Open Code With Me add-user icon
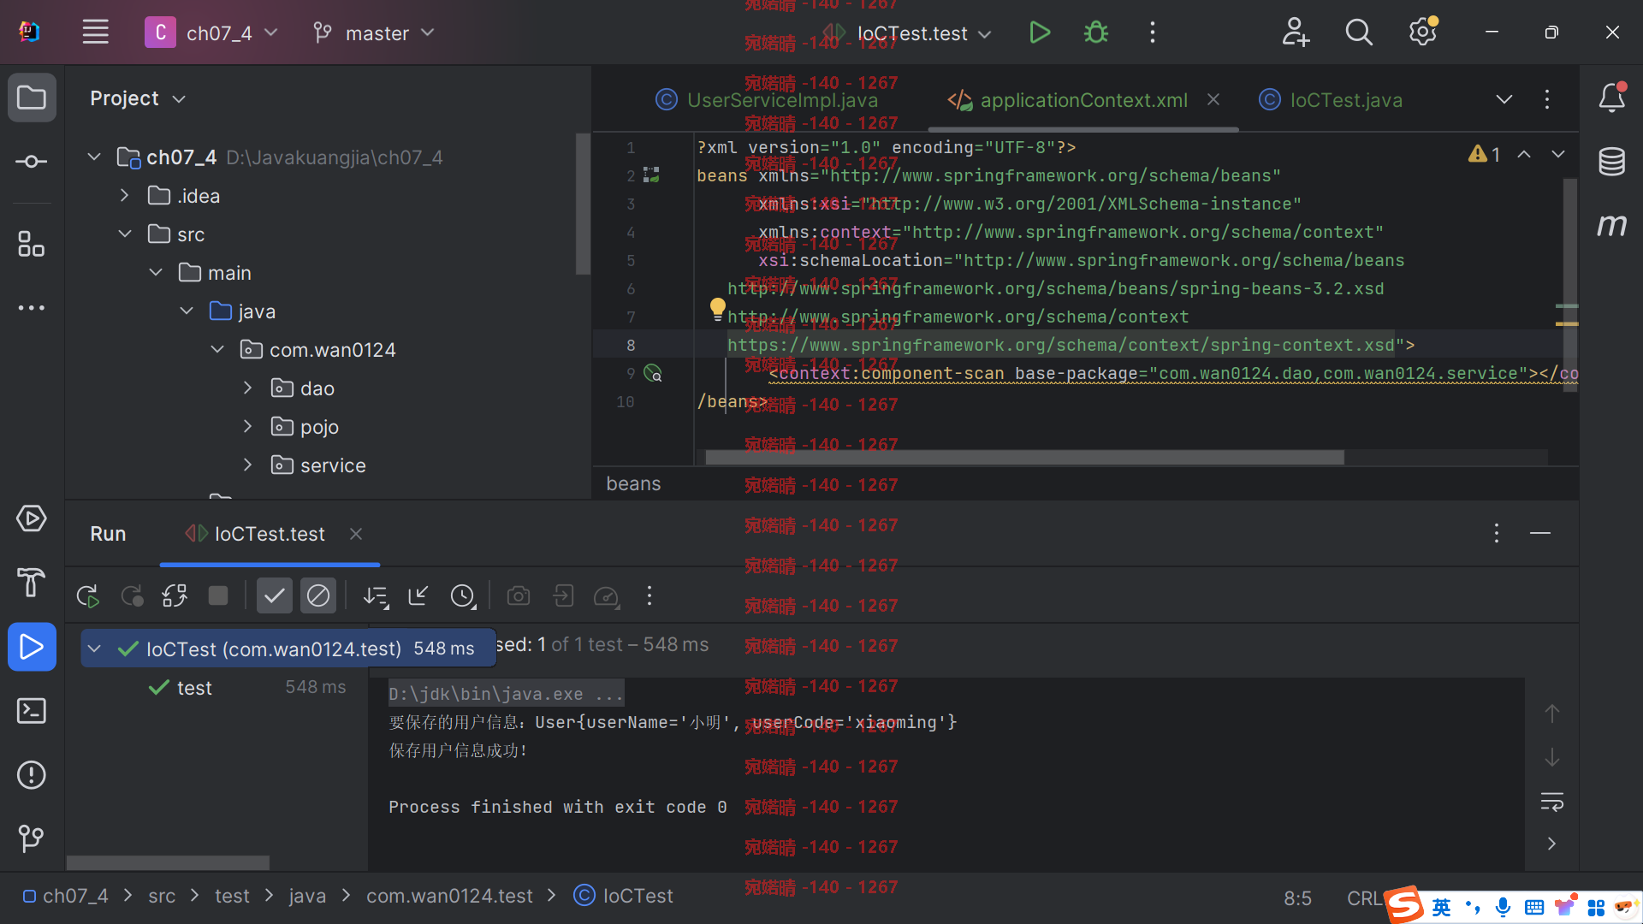The width and height of the screenshot is (1643, 924). pyautogui.click(x=1296, y=33)
